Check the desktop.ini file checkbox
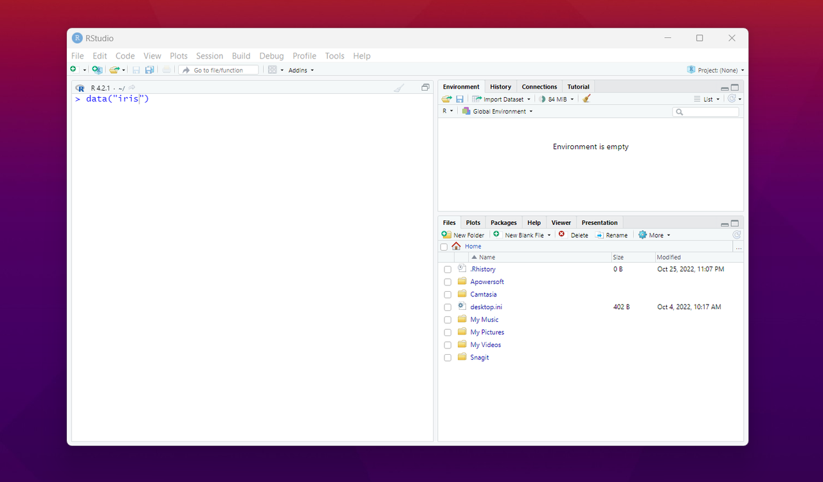823x482 pixels. point(448,307)
